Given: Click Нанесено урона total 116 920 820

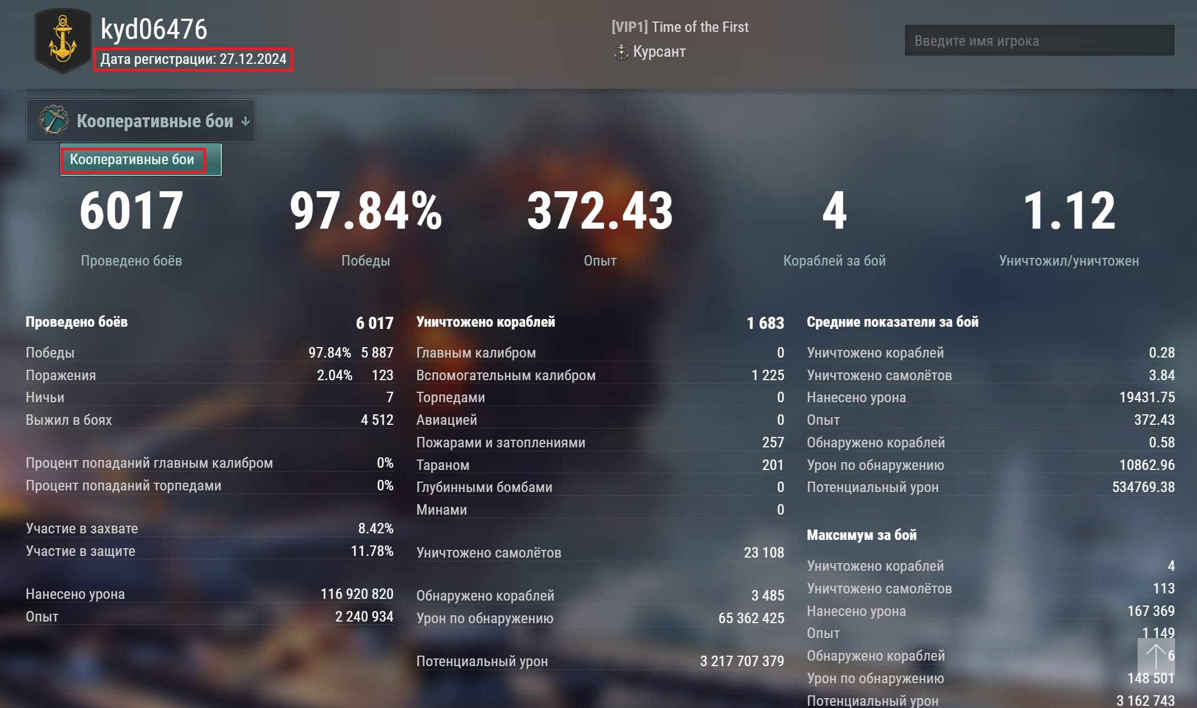Looking at the screenshot, I should 357,594.
